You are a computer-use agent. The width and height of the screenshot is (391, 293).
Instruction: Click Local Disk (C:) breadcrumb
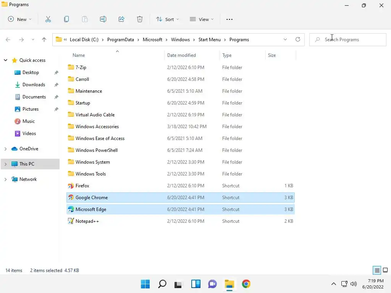click(x=84, y=40)
